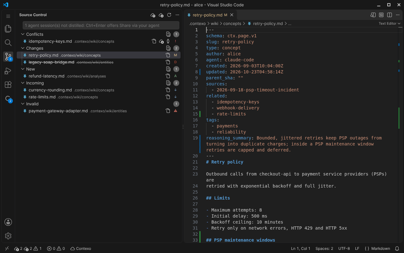Open the Explorer view in the activity bar

[x=8, y=29]
